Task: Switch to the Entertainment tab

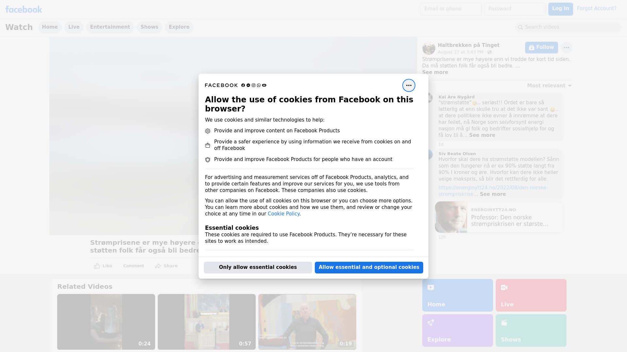Action: click(x=110, y=27)
